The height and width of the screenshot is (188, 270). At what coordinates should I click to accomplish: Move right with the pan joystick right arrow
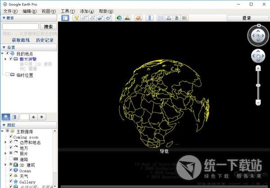pyautogui.click(x=263, y=56)
